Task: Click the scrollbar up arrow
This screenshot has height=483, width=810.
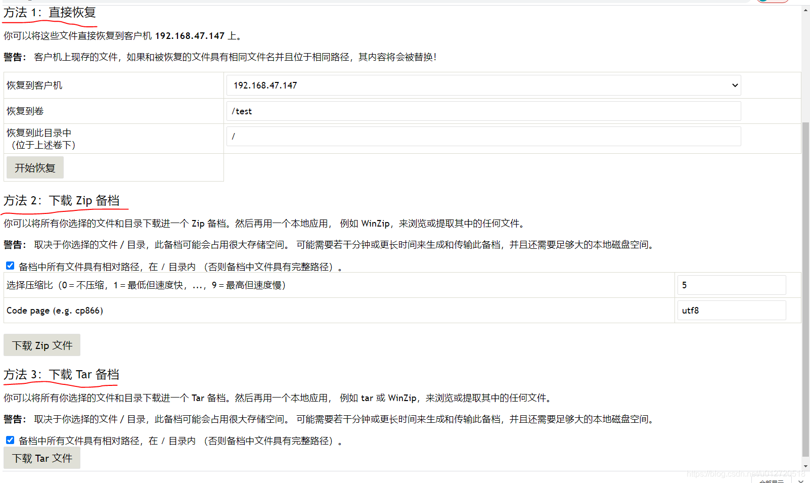Action: pyautogui.click(x=805, y=10)
